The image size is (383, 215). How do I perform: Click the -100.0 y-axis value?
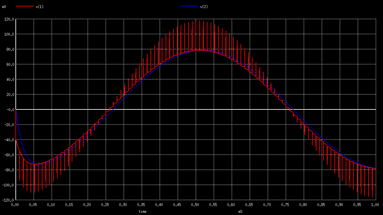pos(8,185)
